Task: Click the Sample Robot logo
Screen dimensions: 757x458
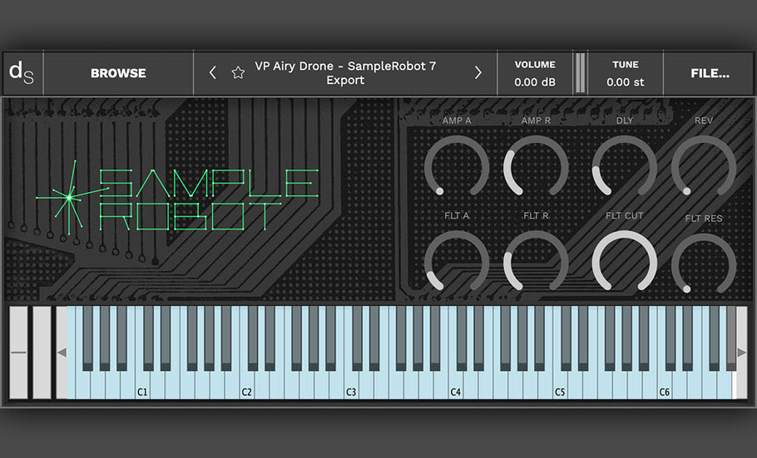Action: coord(176,198)
